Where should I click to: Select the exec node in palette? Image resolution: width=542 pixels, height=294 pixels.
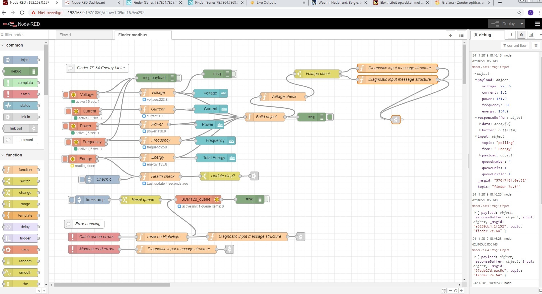coord(21,250)
